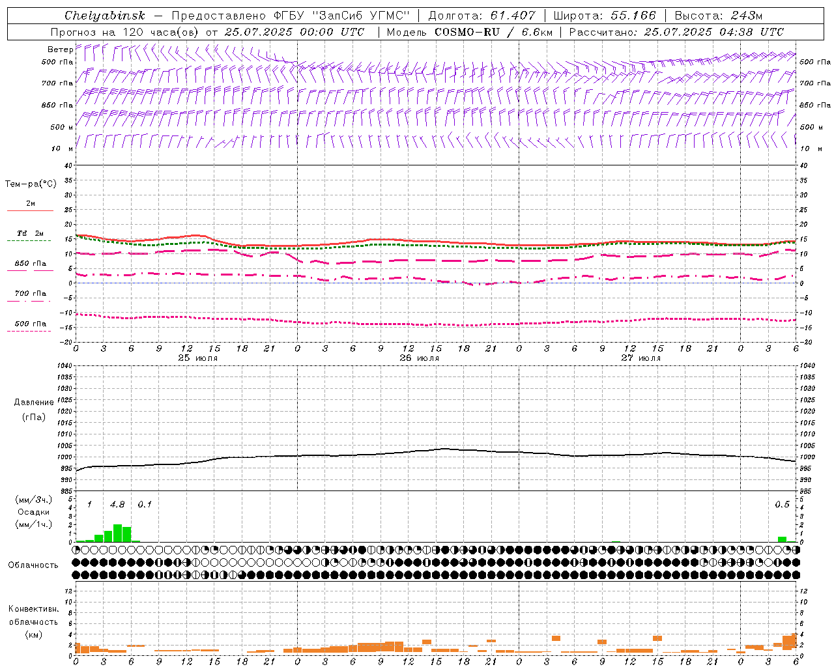The width and height of the screenshot is (834, 667).
Task: Click forecast start time "25.07.2025 00:00 UTC"
Action: coord(295,32)
